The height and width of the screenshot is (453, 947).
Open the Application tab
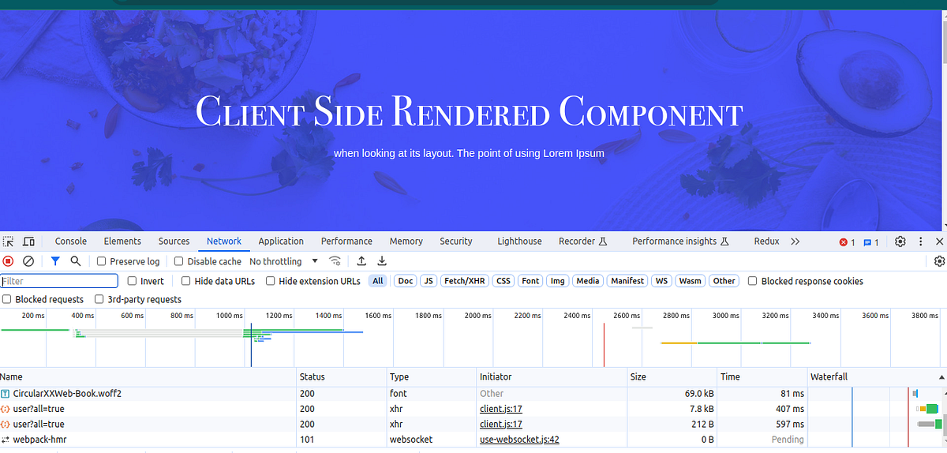[281, 241]
